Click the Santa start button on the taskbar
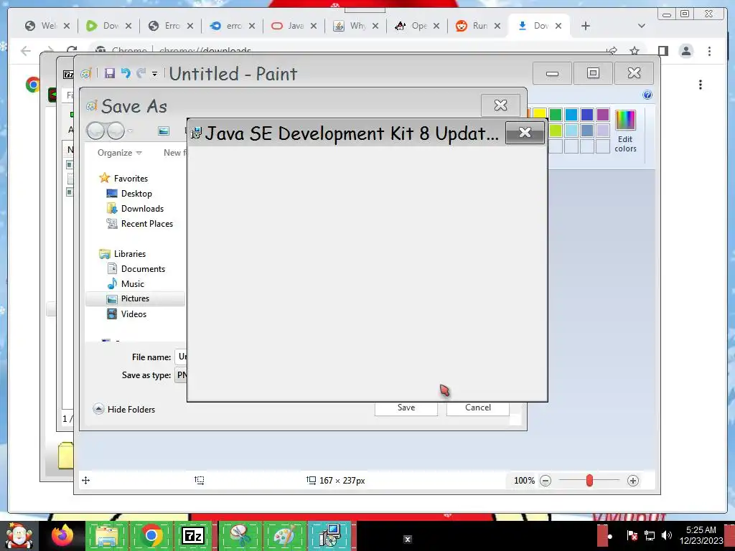 (19, 537)
